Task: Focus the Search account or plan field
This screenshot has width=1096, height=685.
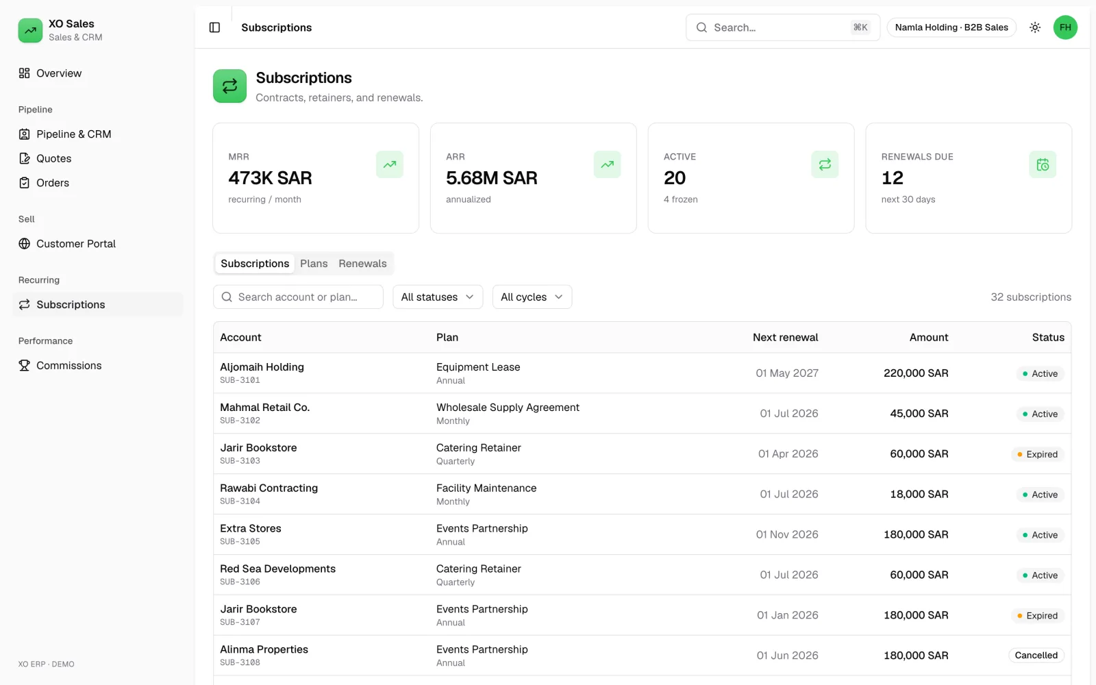Action: point(298,297)
